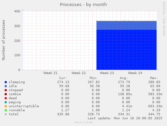The height and width of the screenshot is (126, 167).
Task: Click sleeping maximum value 280.83
Action: click(x=154, y=82)
